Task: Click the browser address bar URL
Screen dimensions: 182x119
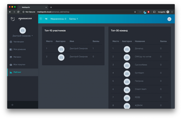Action: [53, 12]
